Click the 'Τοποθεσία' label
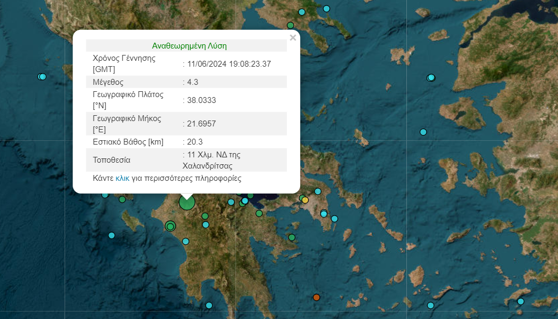 [x=112, y=160]
